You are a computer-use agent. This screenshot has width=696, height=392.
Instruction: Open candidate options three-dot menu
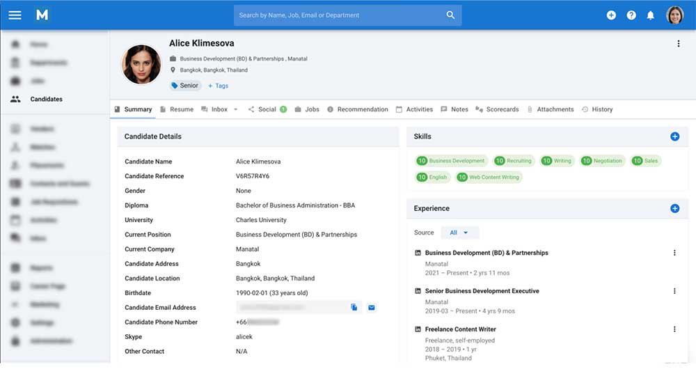pyautogui.click(x=678, y=43)
